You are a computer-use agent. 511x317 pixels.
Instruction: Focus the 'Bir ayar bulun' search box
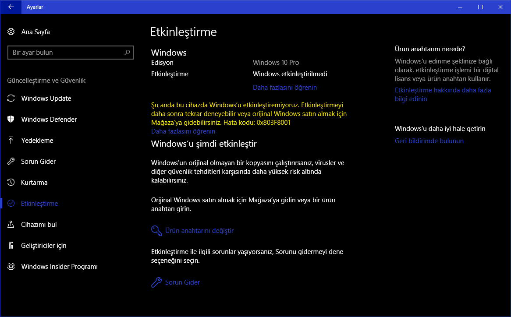(x=71, y=53)
